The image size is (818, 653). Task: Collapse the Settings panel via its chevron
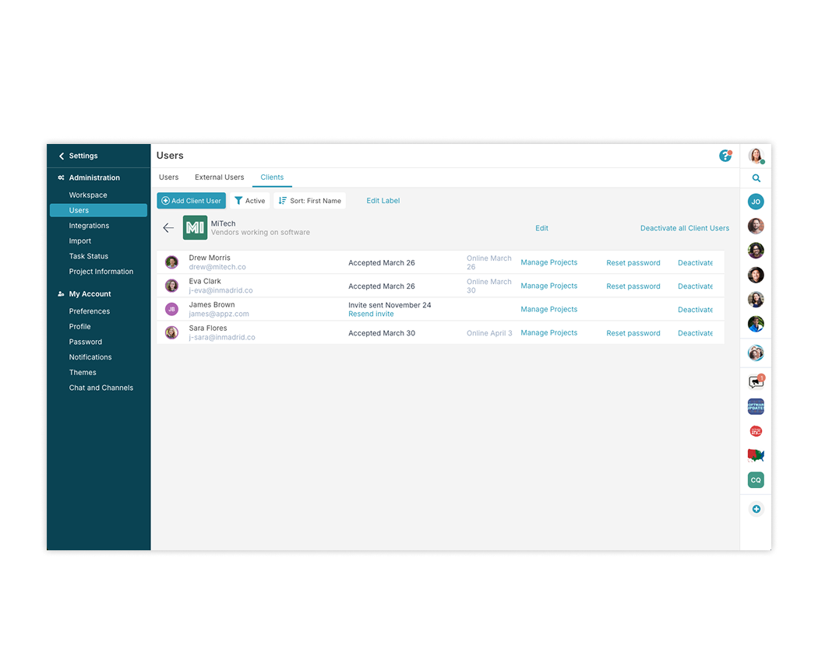tap(60, 156)
